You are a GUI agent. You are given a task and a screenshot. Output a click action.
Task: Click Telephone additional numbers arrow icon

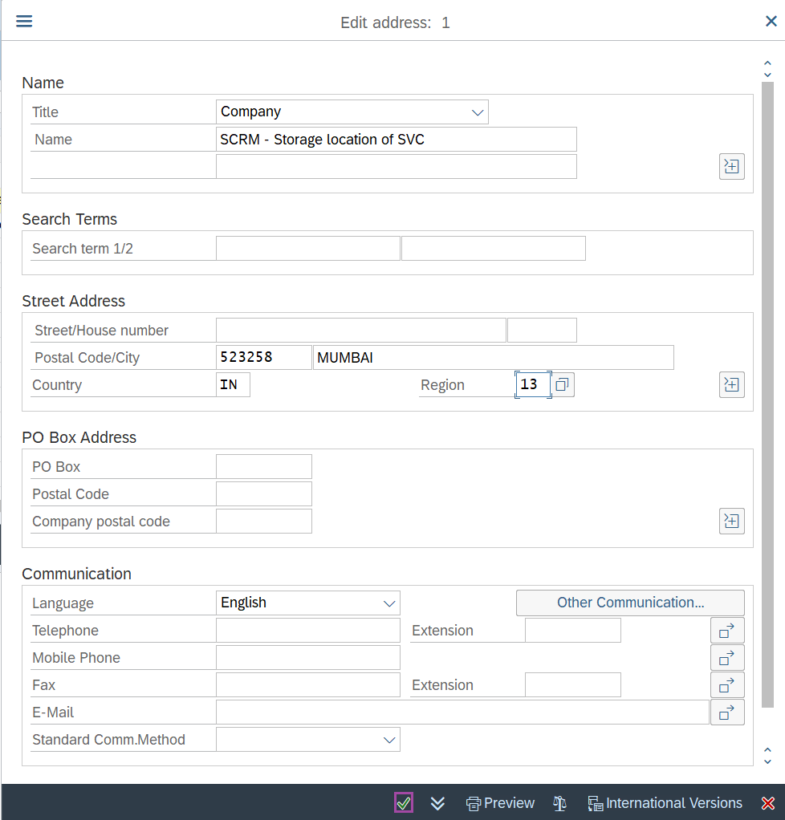pyautogui.click(x=727, y=631)
